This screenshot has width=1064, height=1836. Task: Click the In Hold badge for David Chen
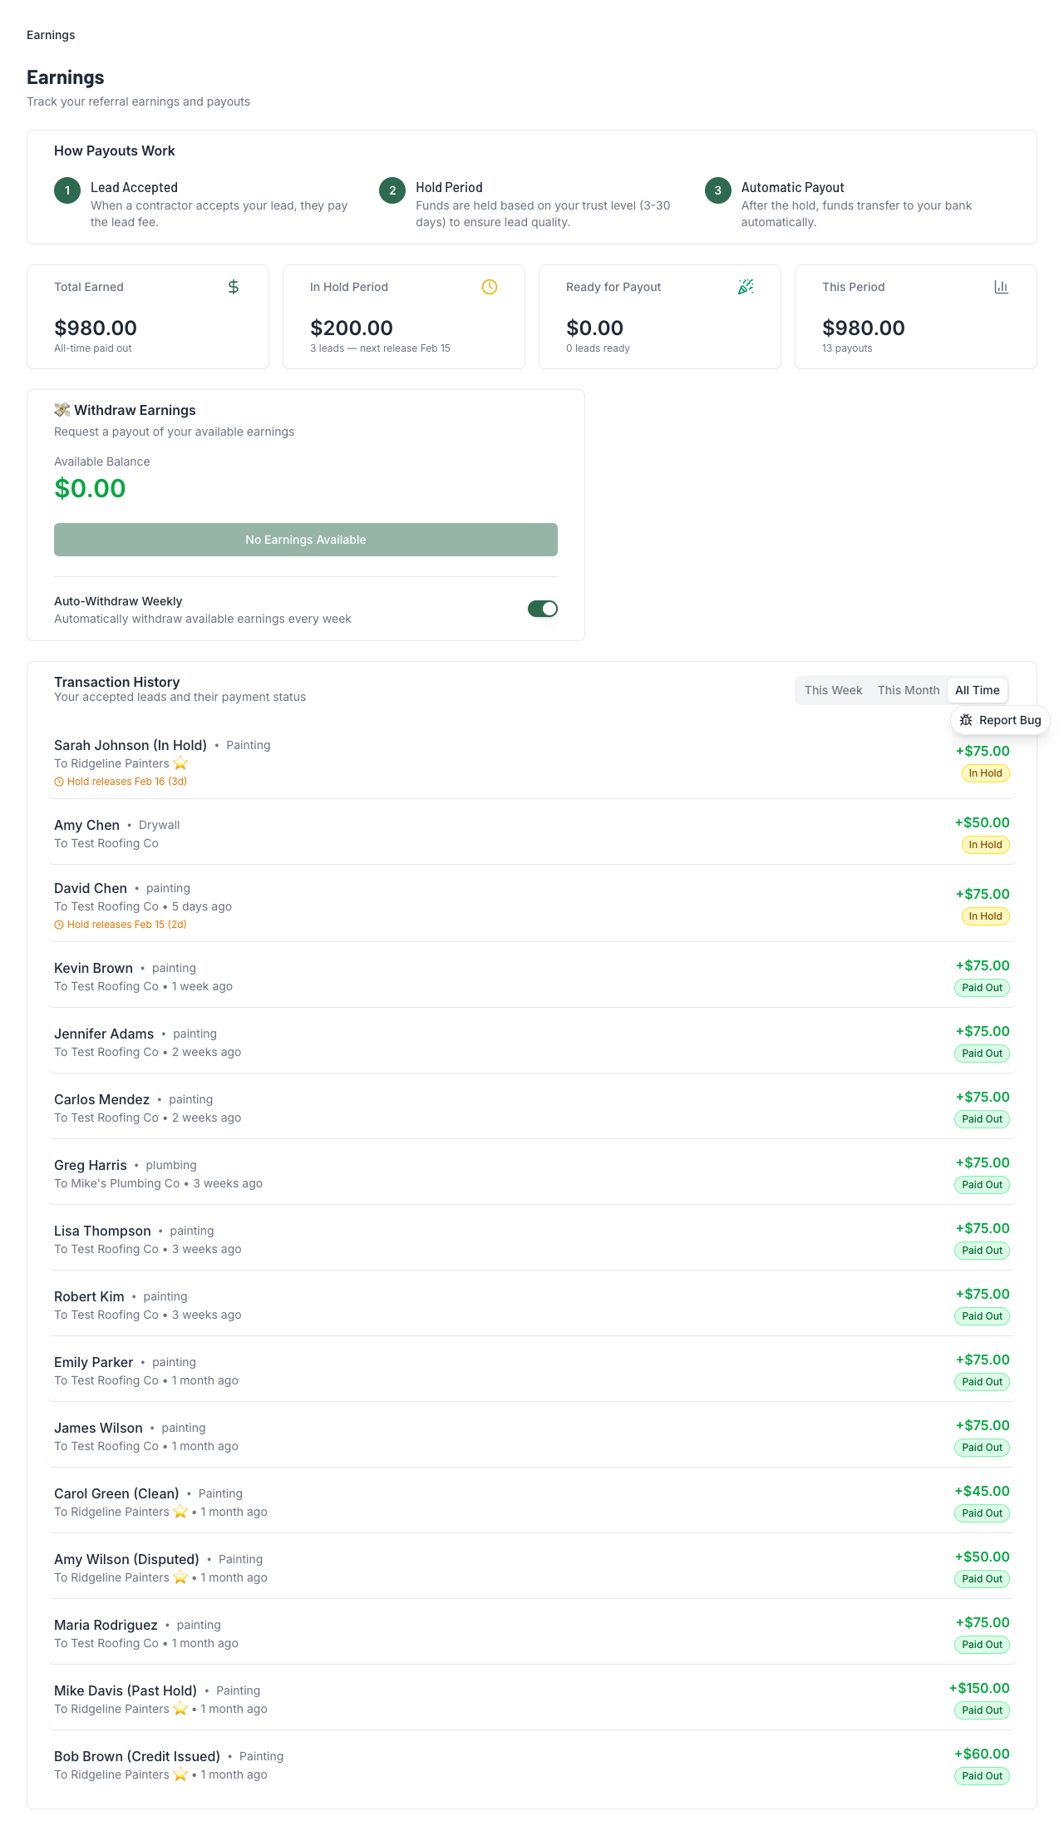[x=986, y=916]
